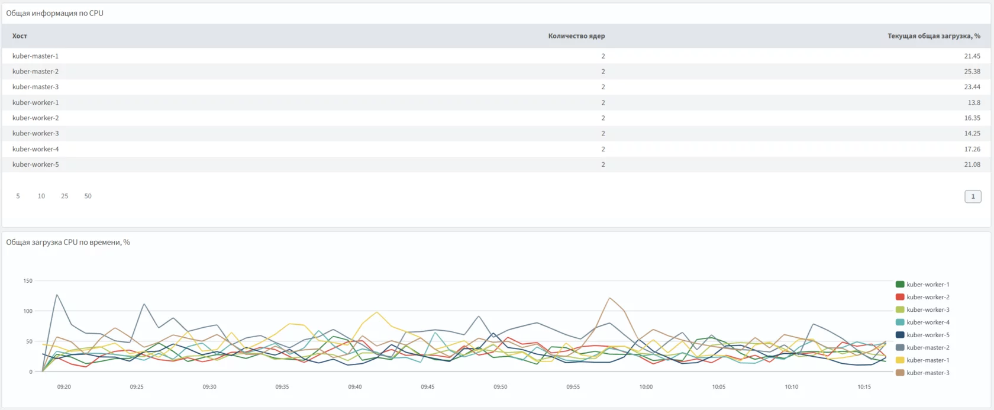Set page size to 10 rows

(41, 196)
